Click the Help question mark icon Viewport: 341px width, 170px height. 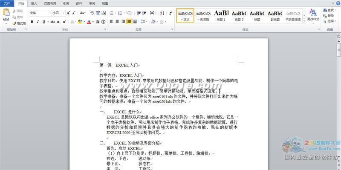click(338, 3)
